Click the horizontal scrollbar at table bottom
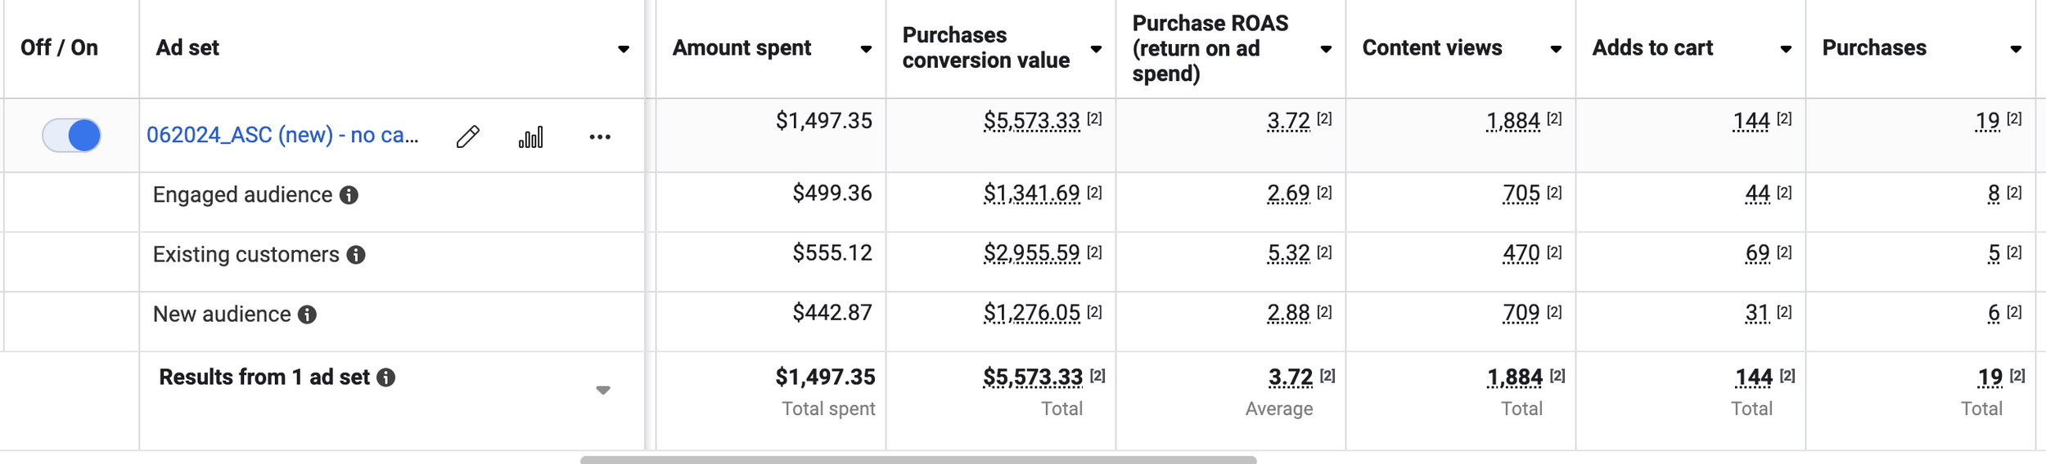2046x464 pixels. click(x=917, y=460)
